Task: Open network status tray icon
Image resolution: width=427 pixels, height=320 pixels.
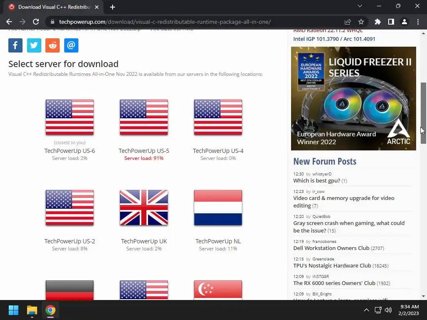Action: (378, 310)
